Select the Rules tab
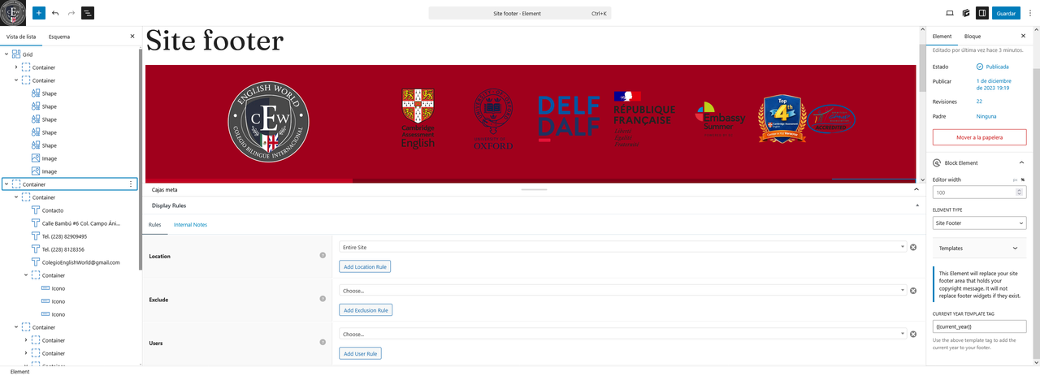This screenshot has width=1040, height=376. [x=154, y=224]
